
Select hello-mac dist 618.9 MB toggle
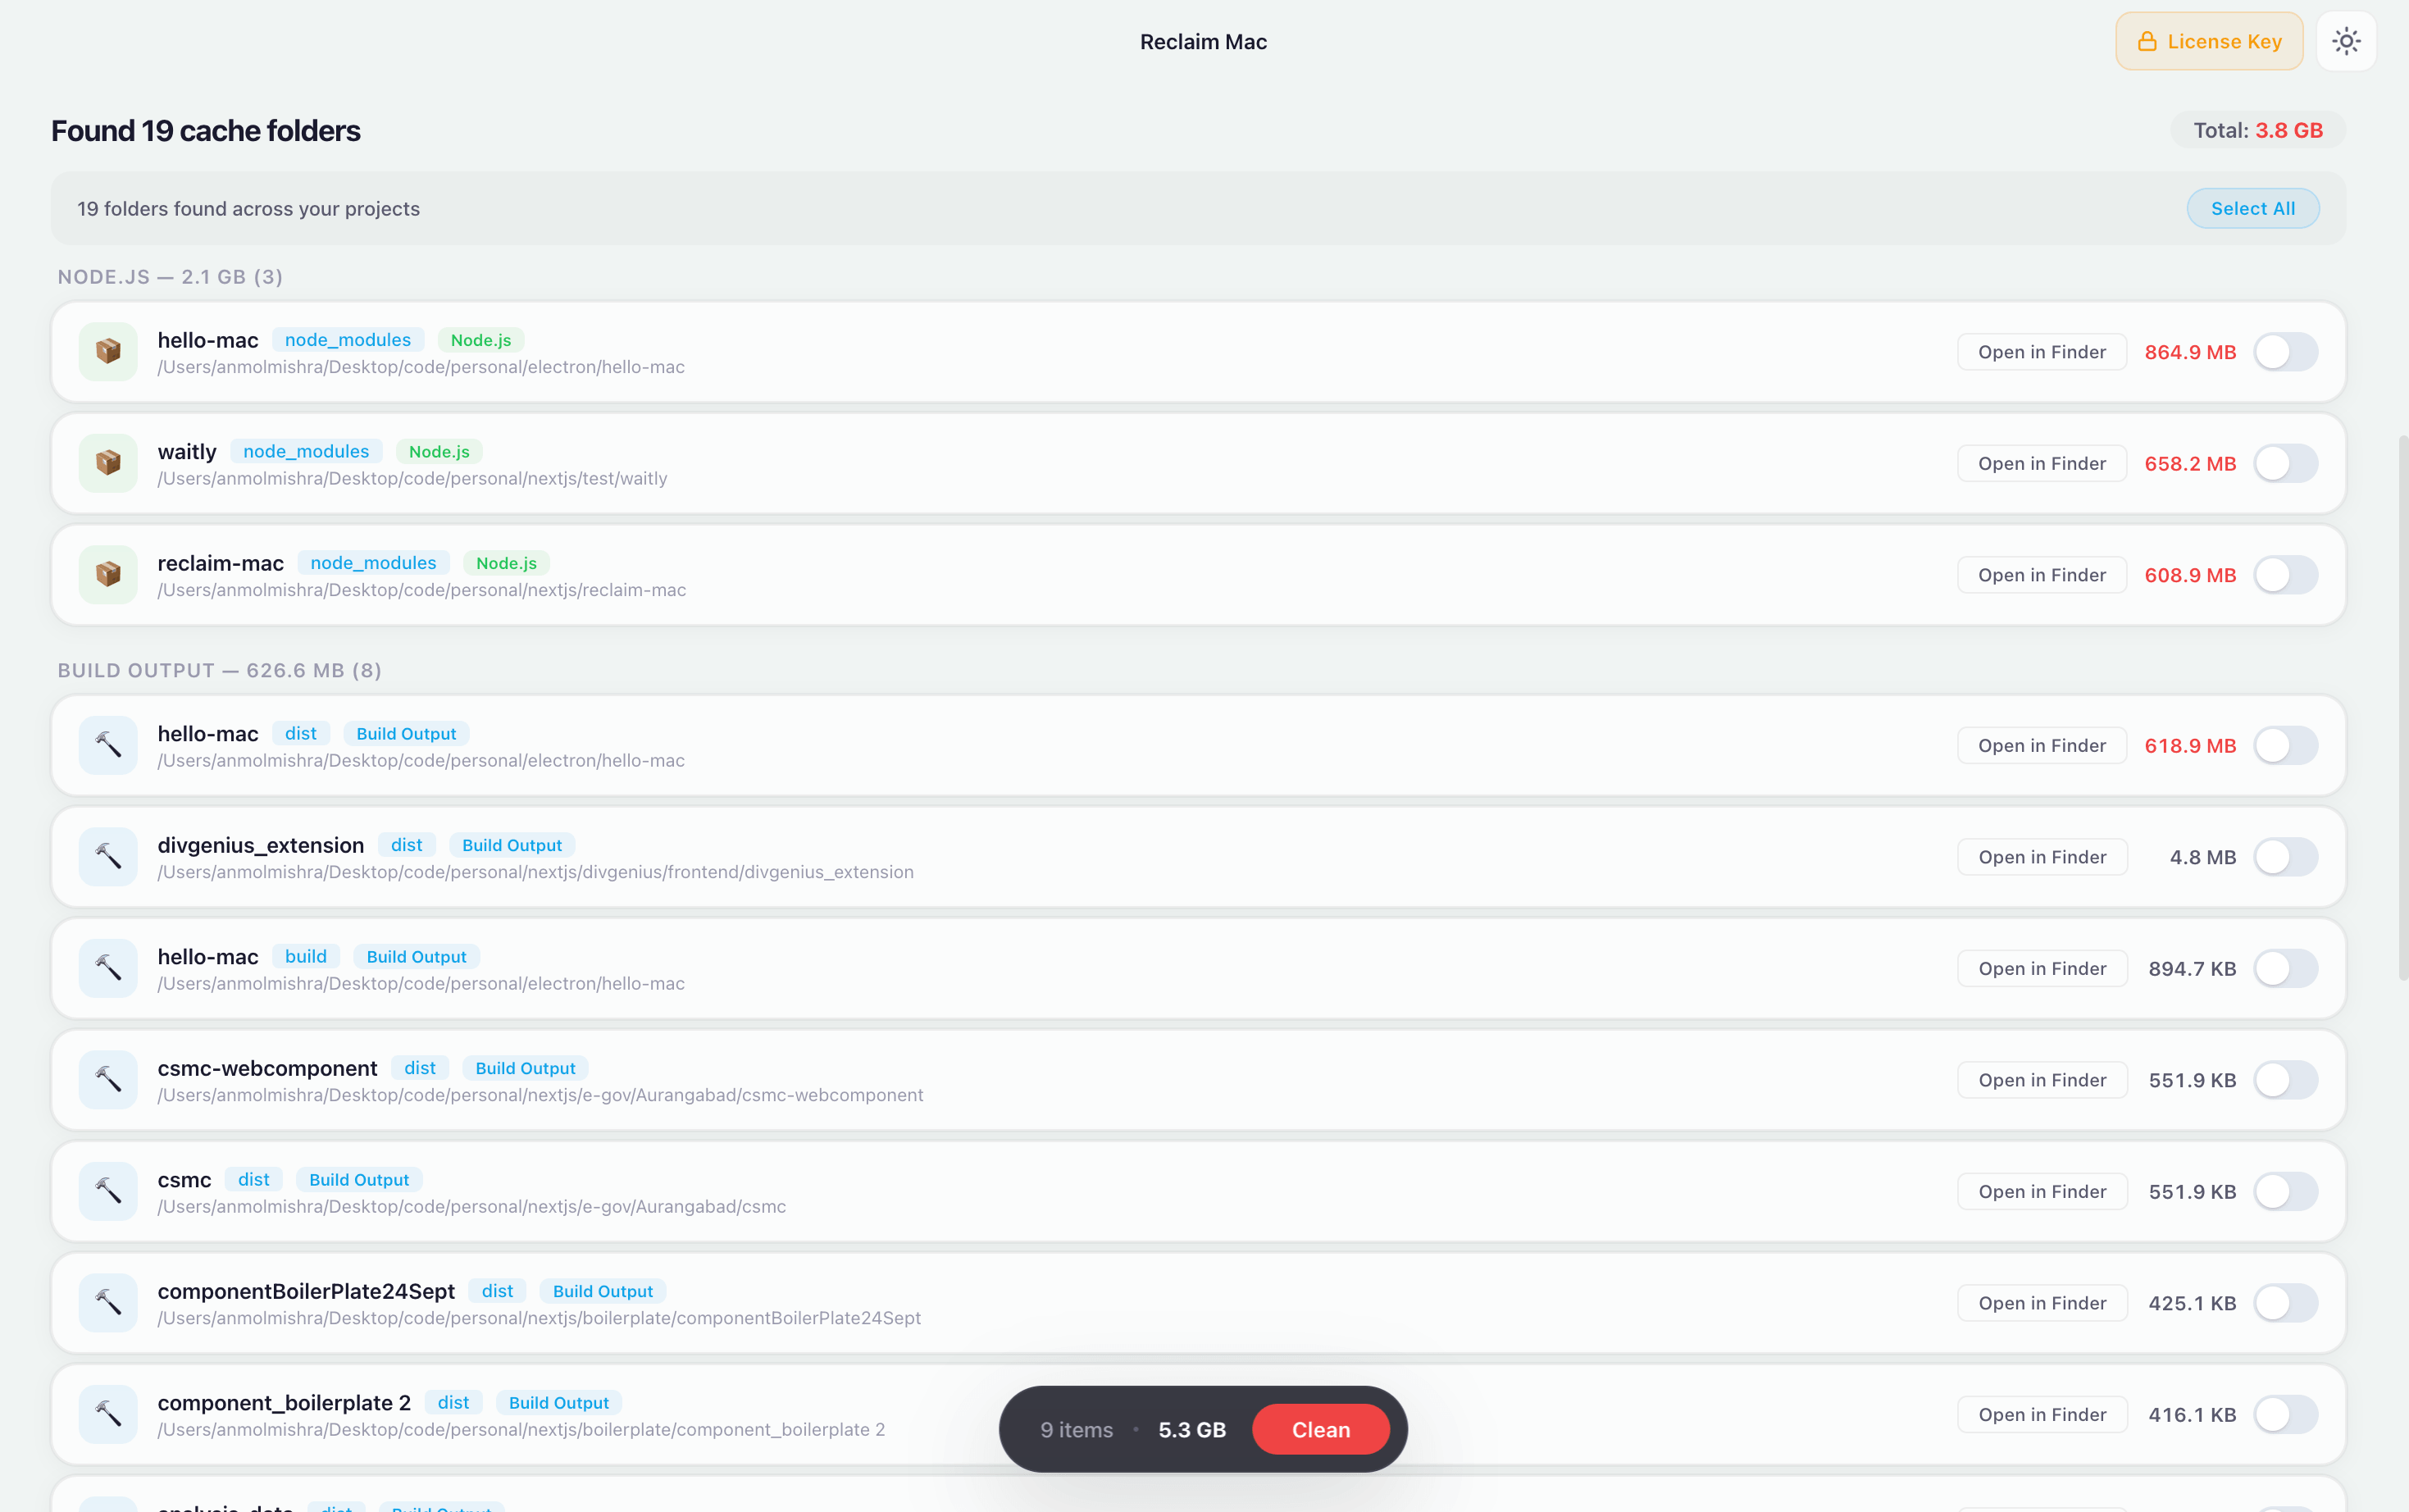click(x=2285, y=745)
